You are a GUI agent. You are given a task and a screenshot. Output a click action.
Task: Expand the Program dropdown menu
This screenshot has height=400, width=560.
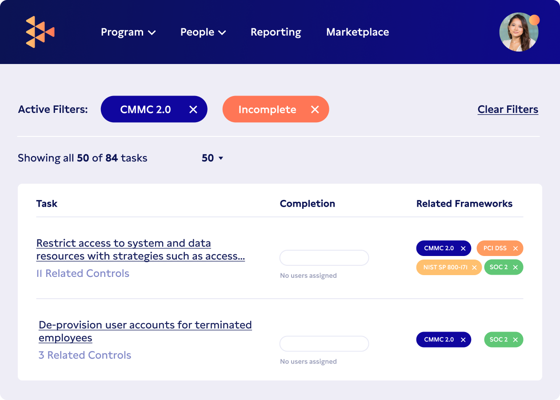click(128, 32)
